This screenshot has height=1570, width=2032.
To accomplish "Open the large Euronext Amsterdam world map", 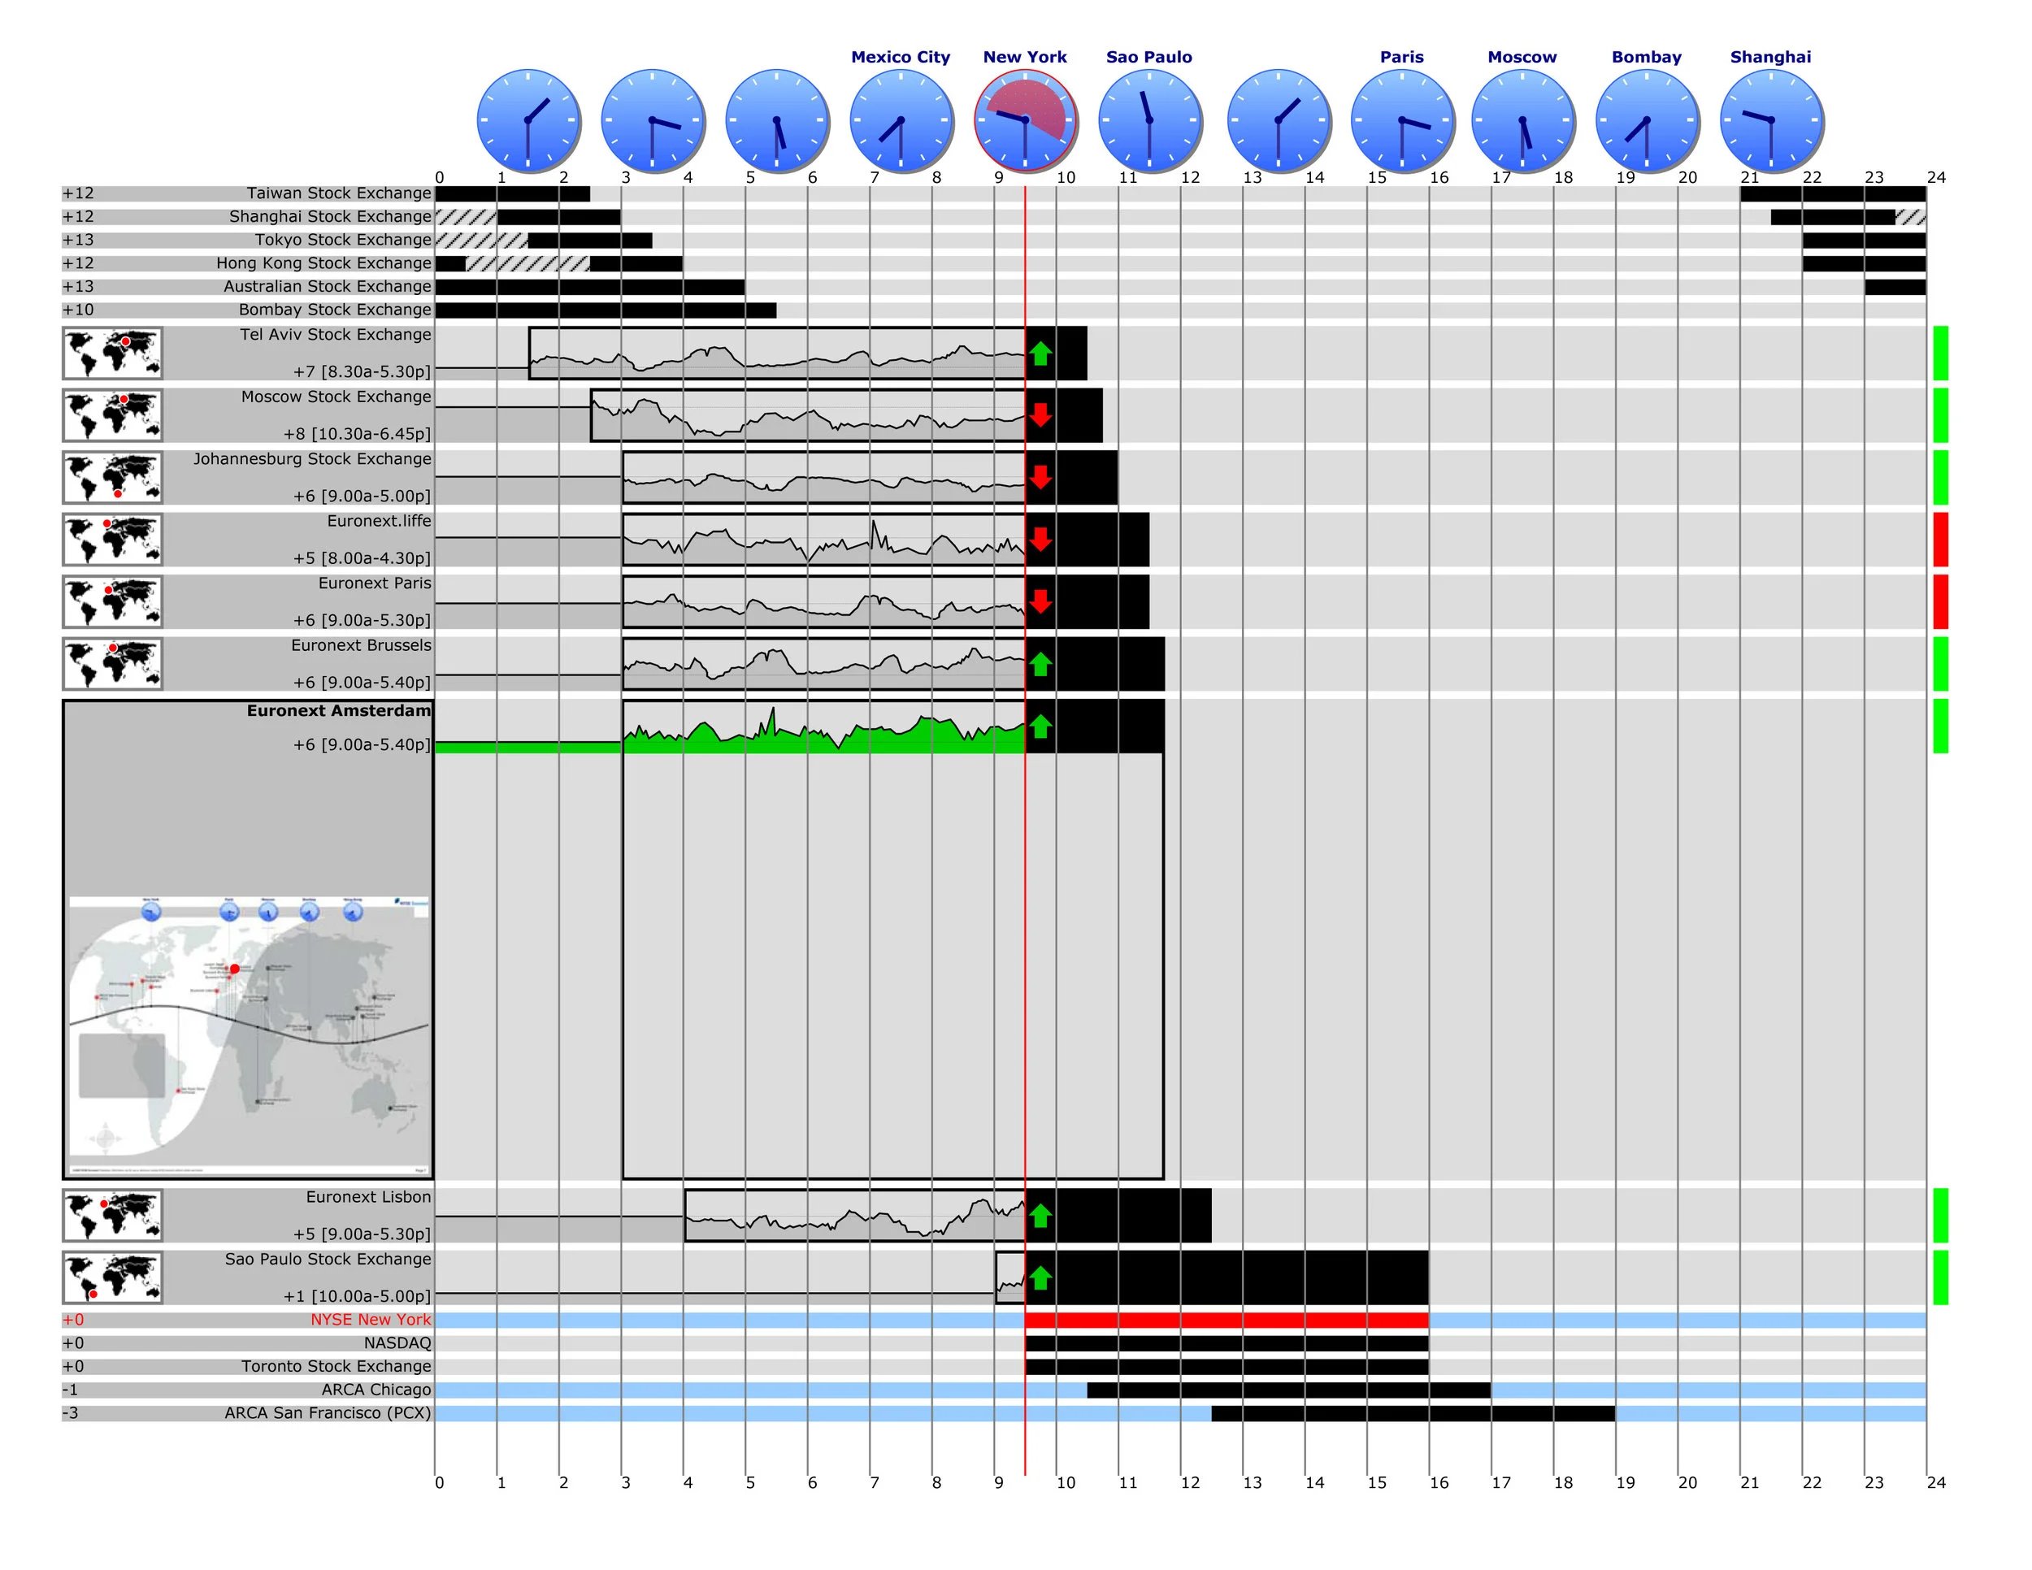I will pos(249,1034).
